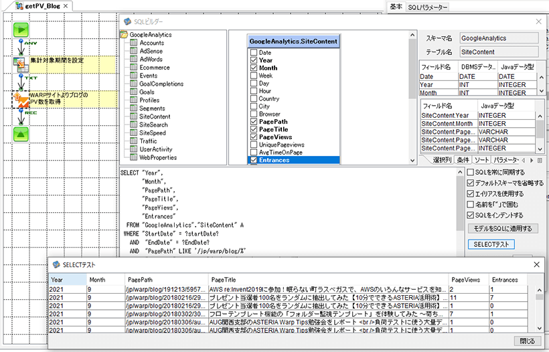Uncheck the Entrances field checkbox
This screenshot has height=352, width=549.
pos(254,160)
